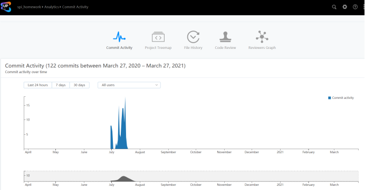This screenshot has height=190, width=365.
Task: Go to Analytics breadcrumb link
Action: [52, 7]
